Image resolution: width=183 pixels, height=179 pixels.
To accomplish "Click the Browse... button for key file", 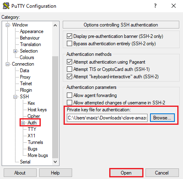I will [x=162, y=118].
